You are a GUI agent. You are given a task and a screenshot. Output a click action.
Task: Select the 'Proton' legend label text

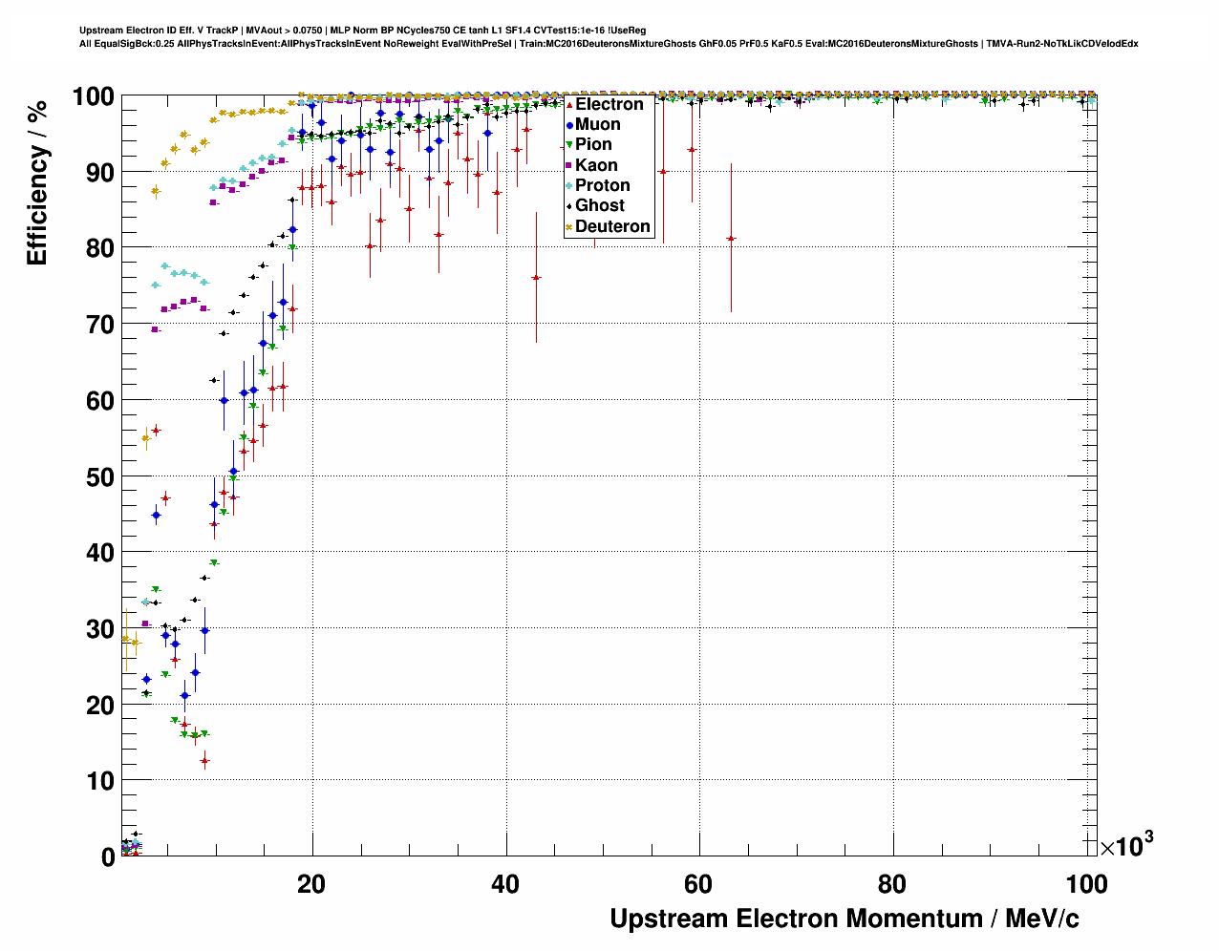pyautogui.click(x=602, y=185)
